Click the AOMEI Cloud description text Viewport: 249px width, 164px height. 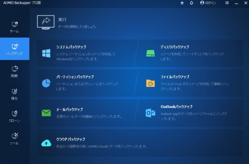(x=102, y=147)
